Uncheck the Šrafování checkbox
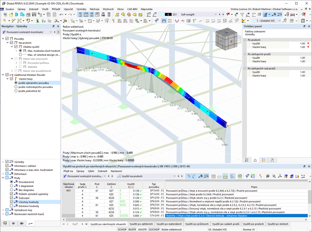Screen dimensions: 312x232 click(x=11, y=198)
